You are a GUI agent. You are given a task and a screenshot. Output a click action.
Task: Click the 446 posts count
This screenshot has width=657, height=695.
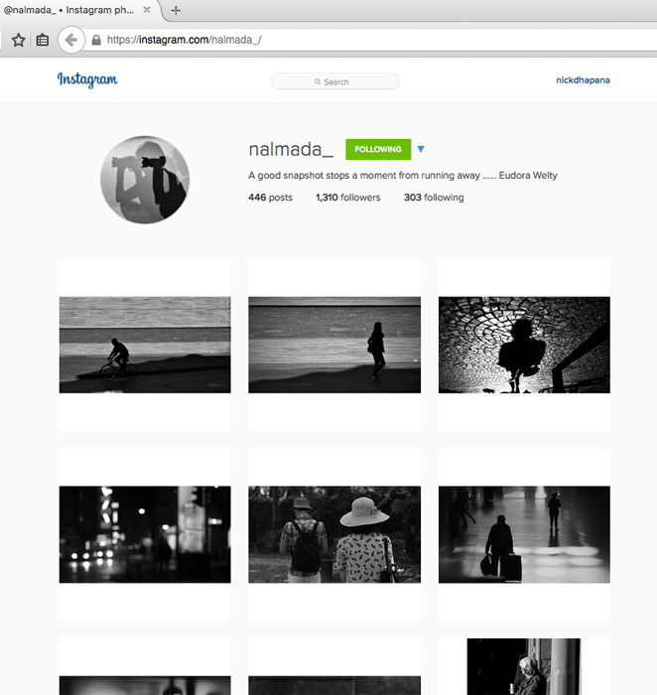tap(270, 198)
